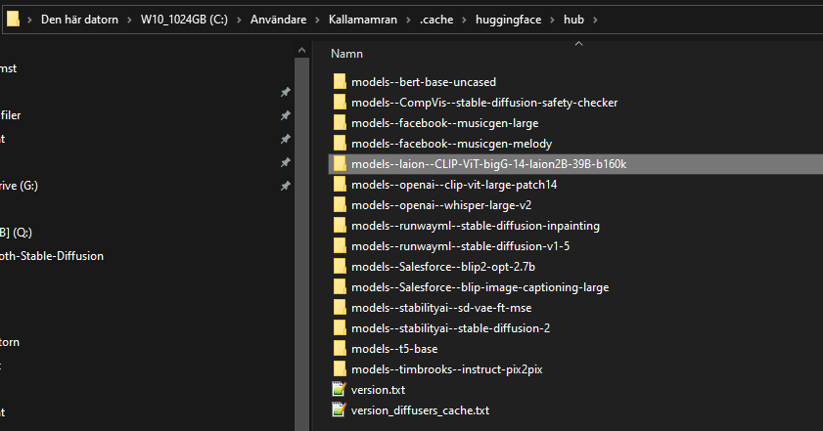Image resolution: width=823 pixels, height=431 pixels.
Task: Click folder icon of stable-diffusion-v1-5
Action: pyautogui.click(x=340, y=246)
